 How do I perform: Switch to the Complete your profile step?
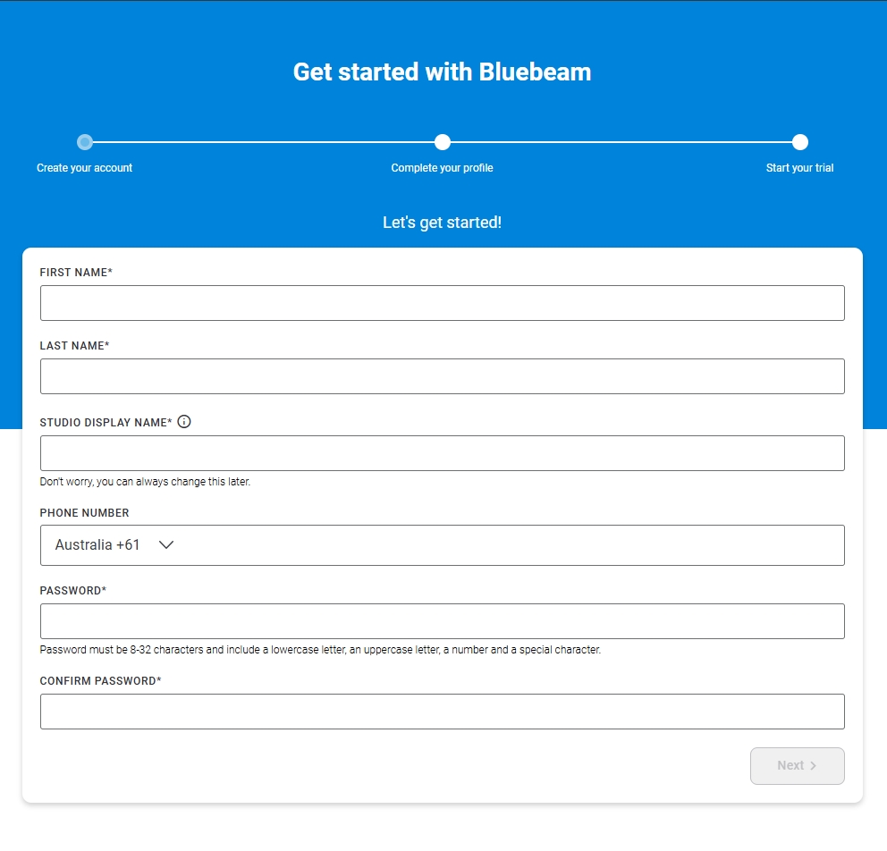(x=442, y=167)
